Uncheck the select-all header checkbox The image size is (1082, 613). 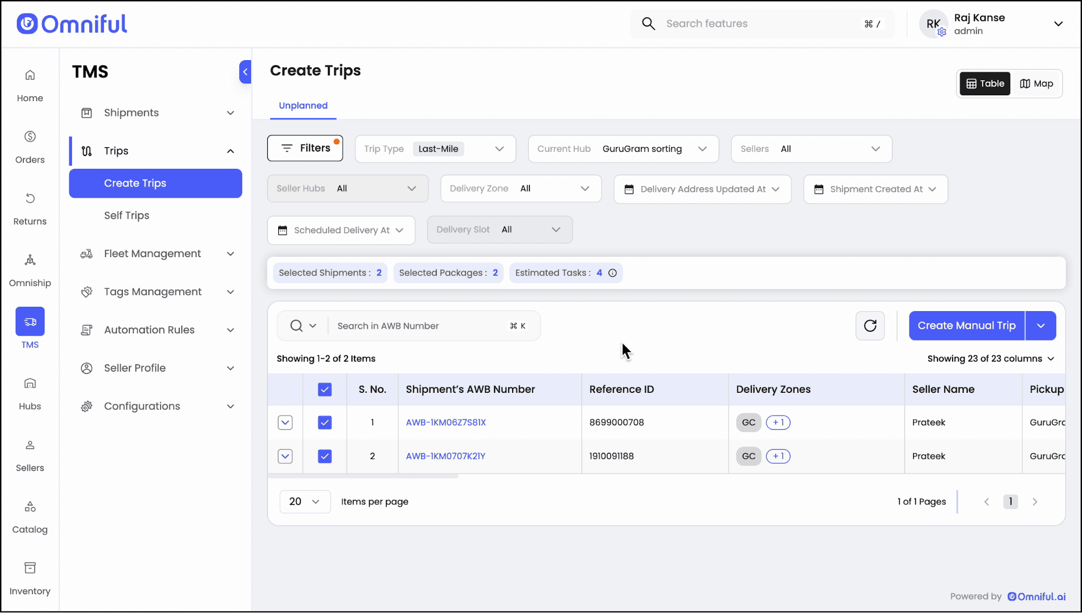pyautogui.click(x=325, y=390)
